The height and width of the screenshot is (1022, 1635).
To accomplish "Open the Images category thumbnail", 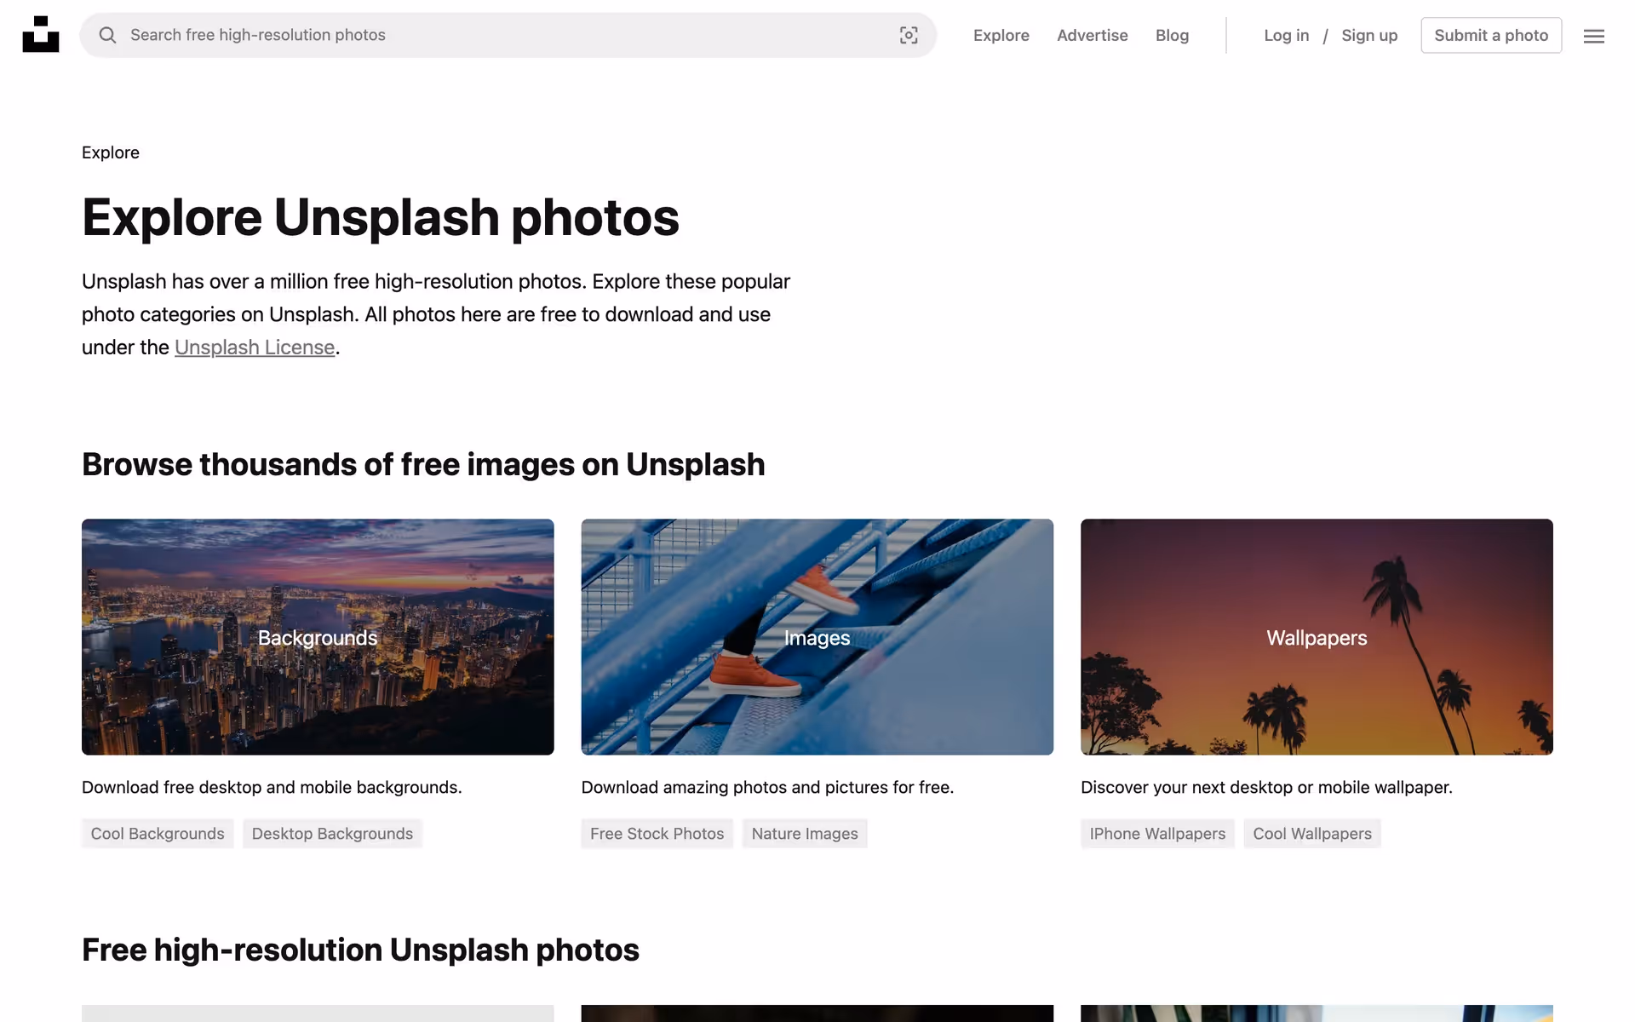I will click(x=817, y=636).
